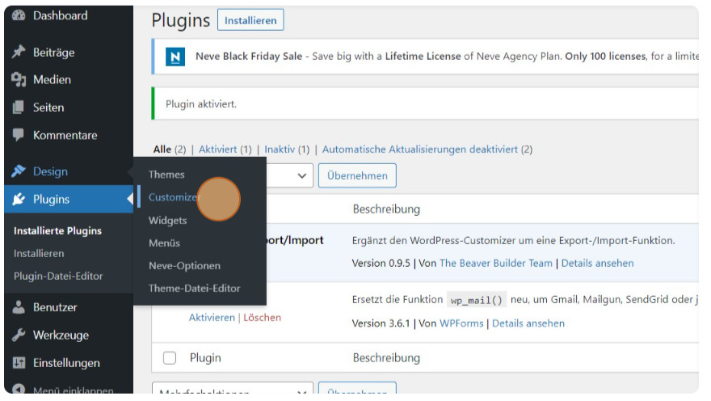Click the Plugin column footer label
Image resolution: width=711 pixels, height=401 pixels.
[x=205, y=358]
